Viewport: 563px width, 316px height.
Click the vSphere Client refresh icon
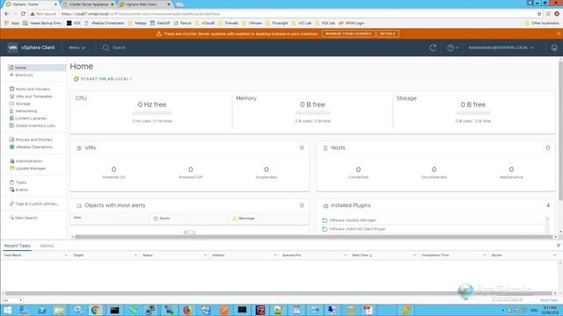tap(433, 47)
